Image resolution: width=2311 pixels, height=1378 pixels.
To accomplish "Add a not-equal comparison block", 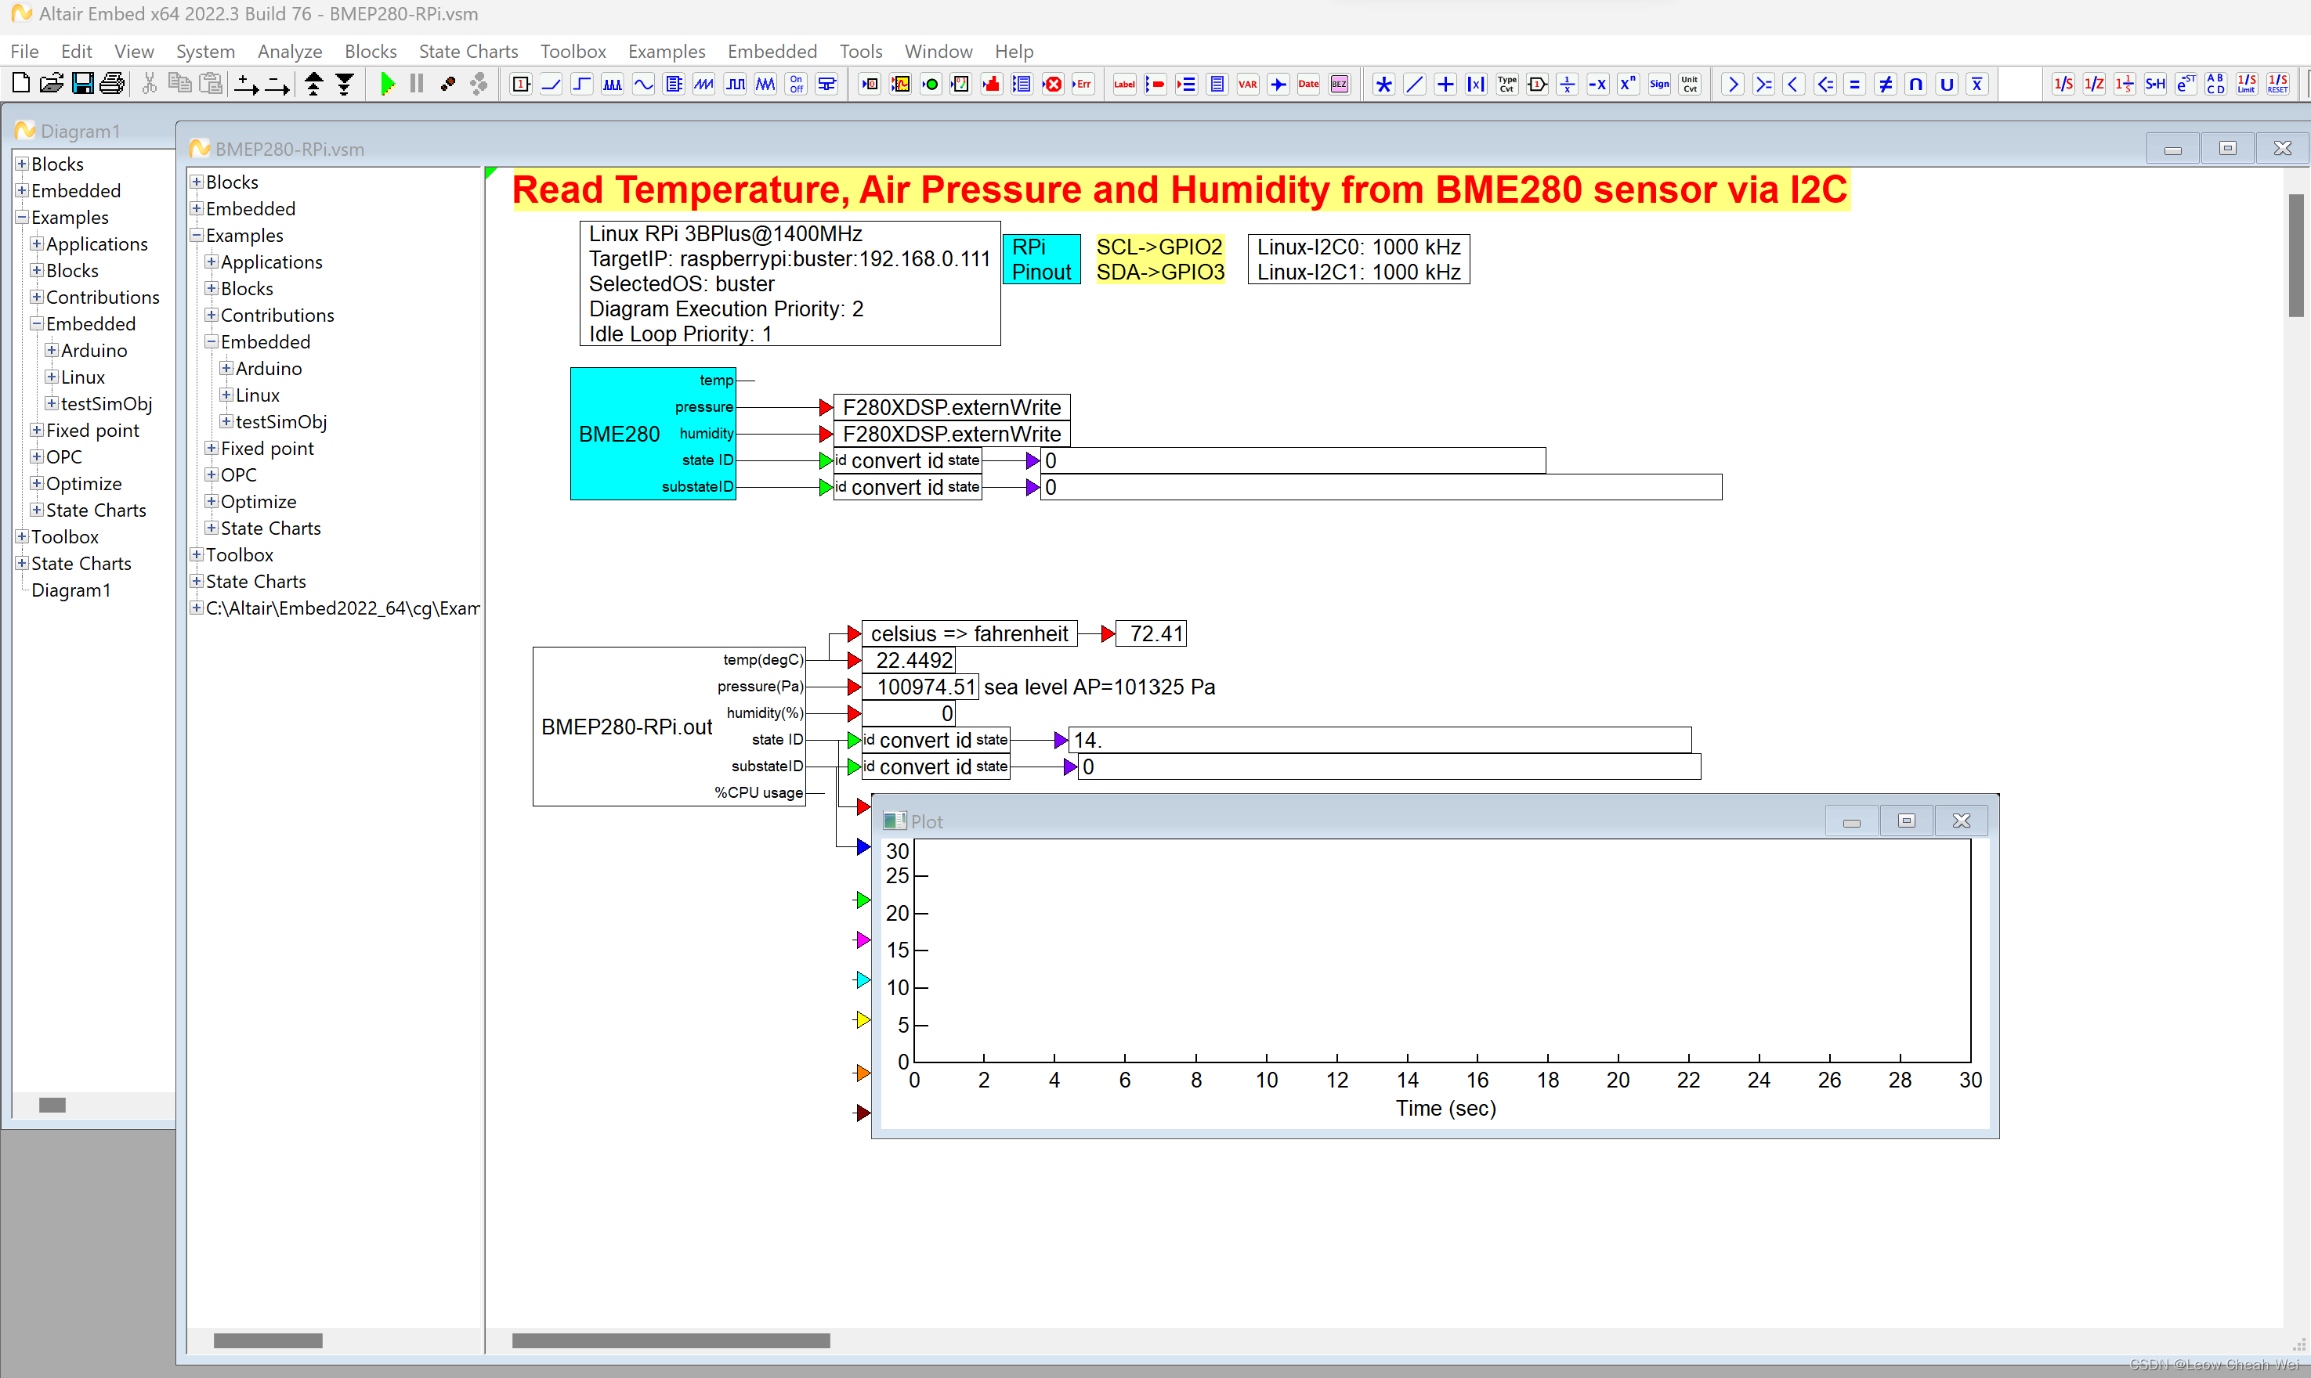I will click(1885, 84).
